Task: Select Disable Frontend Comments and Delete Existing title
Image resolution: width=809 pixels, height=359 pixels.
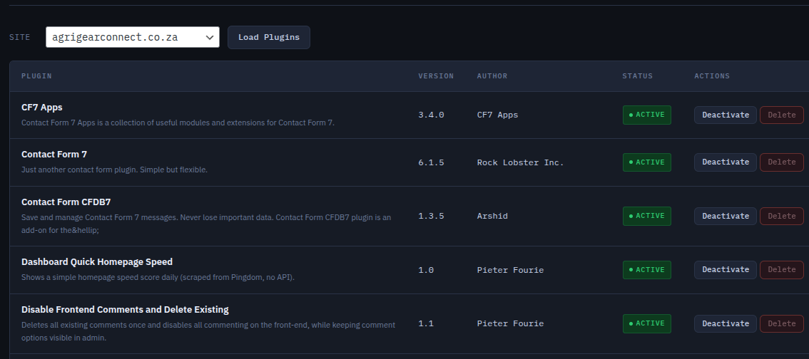Action: [125, 310]
